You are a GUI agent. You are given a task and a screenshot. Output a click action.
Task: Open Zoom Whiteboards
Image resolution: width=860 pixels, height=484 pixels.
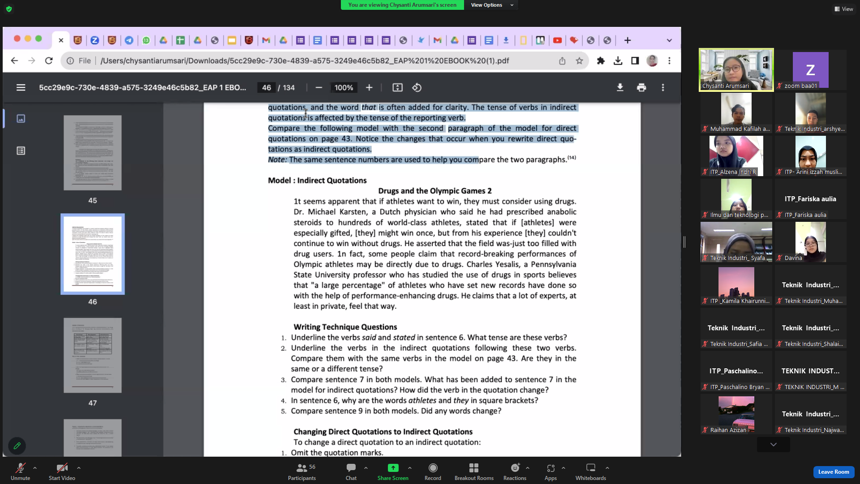coord(590,472)
